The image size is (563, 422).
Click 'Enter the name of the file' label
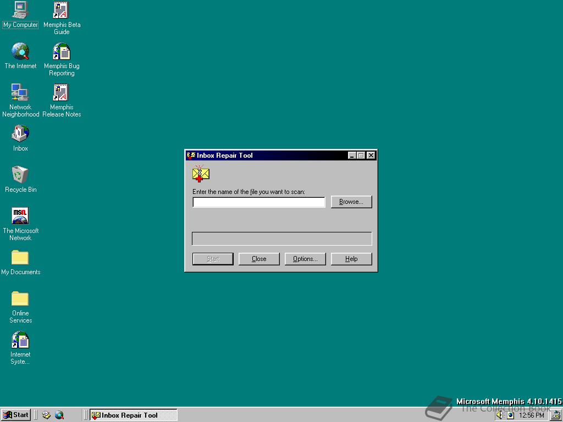(x=249, y=192)
